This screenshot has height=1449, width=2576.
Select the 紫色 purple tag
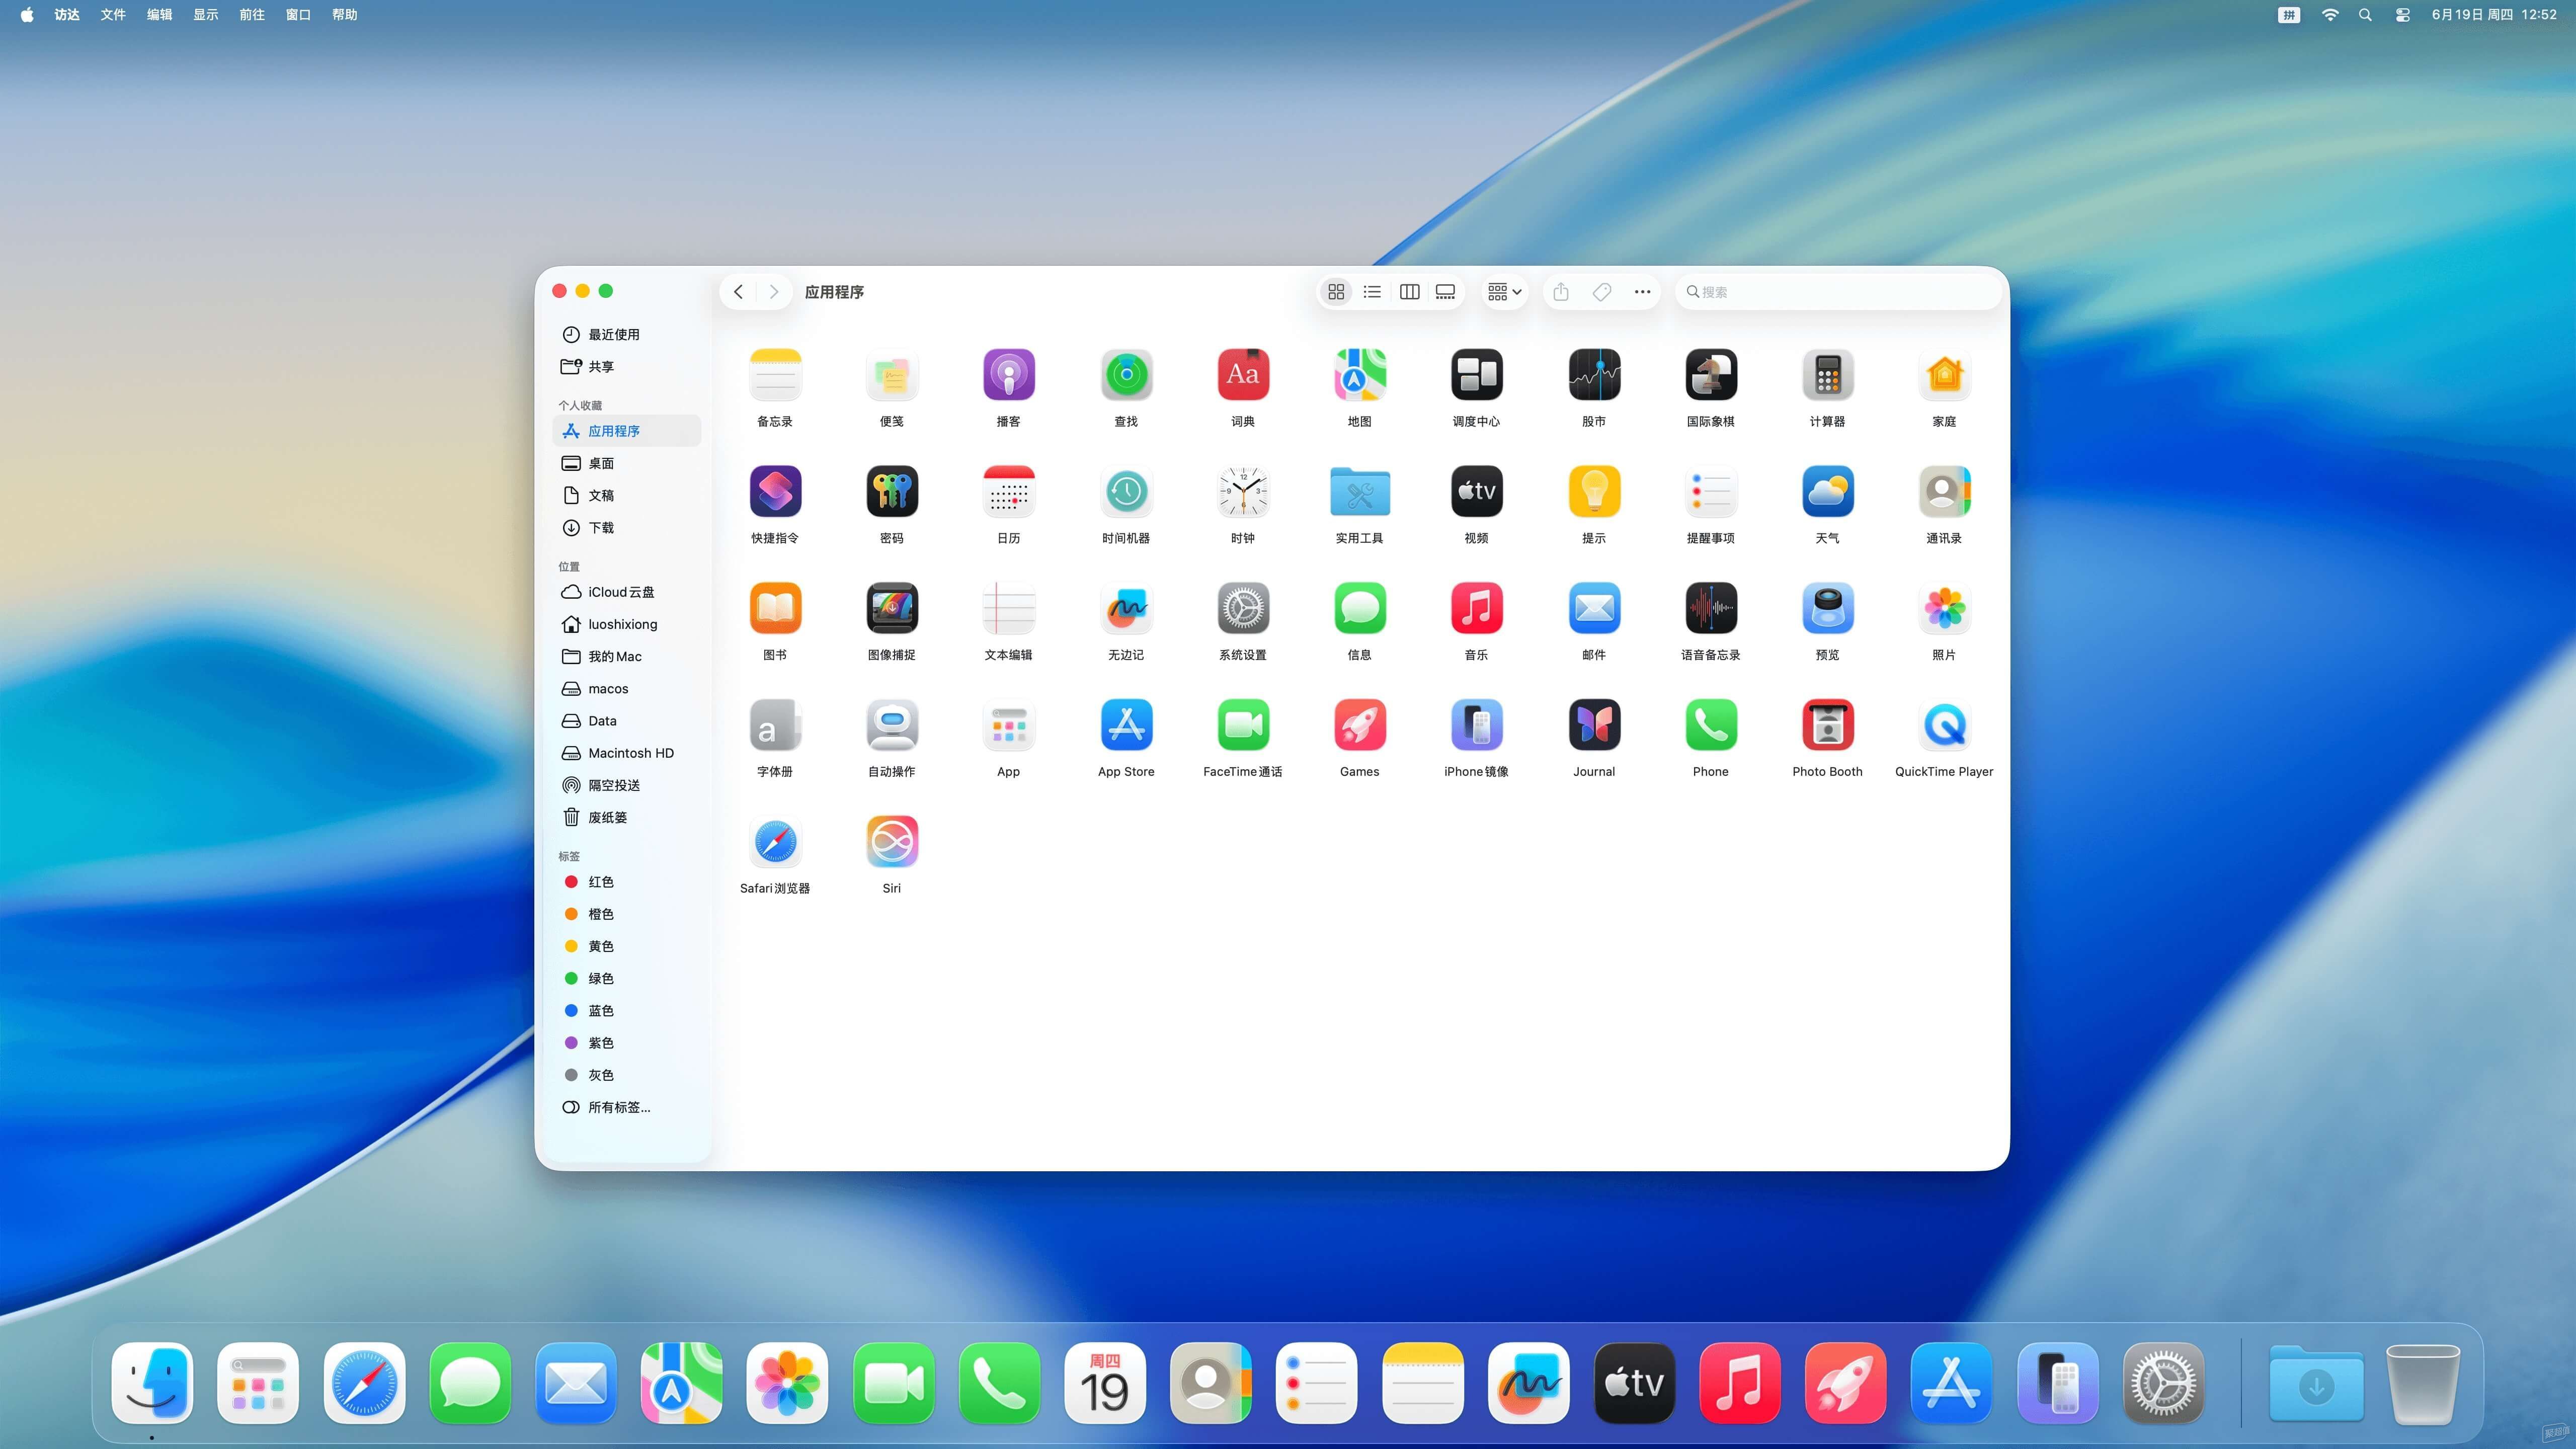pos(626,1043)
